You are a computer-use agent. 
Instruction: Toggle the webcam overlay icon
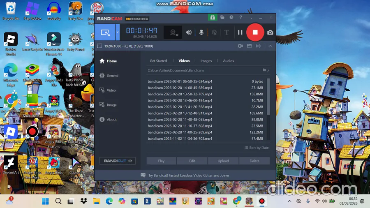pyautogui.click(x=173, y=32)
